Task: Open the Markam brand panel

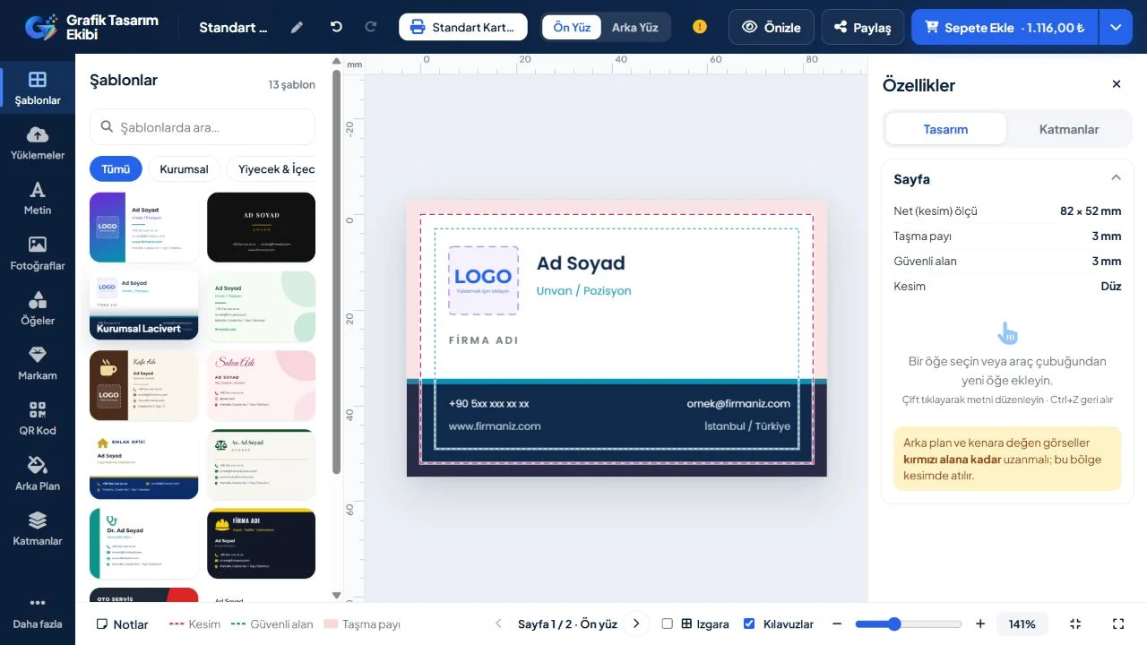Action: [x=38, y=363]
